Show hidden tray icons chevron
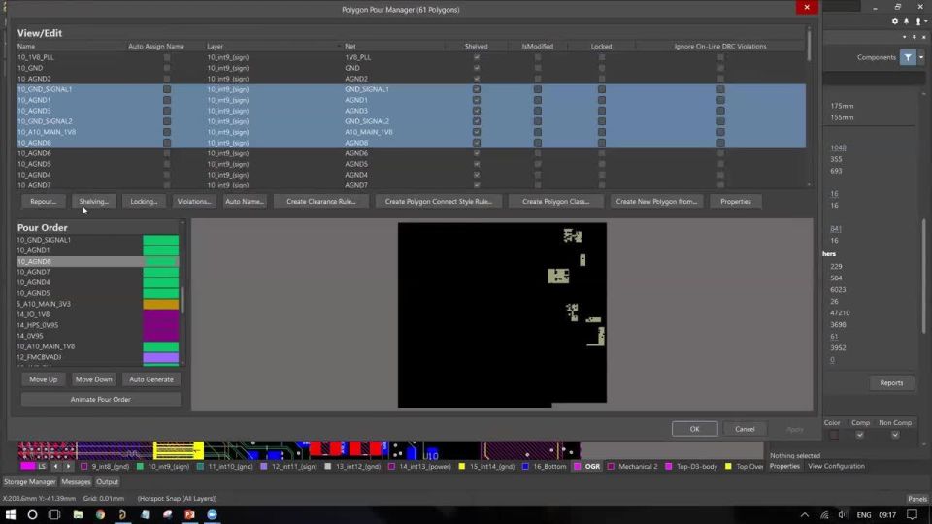The image size is (932, 524). click(804, 515)
